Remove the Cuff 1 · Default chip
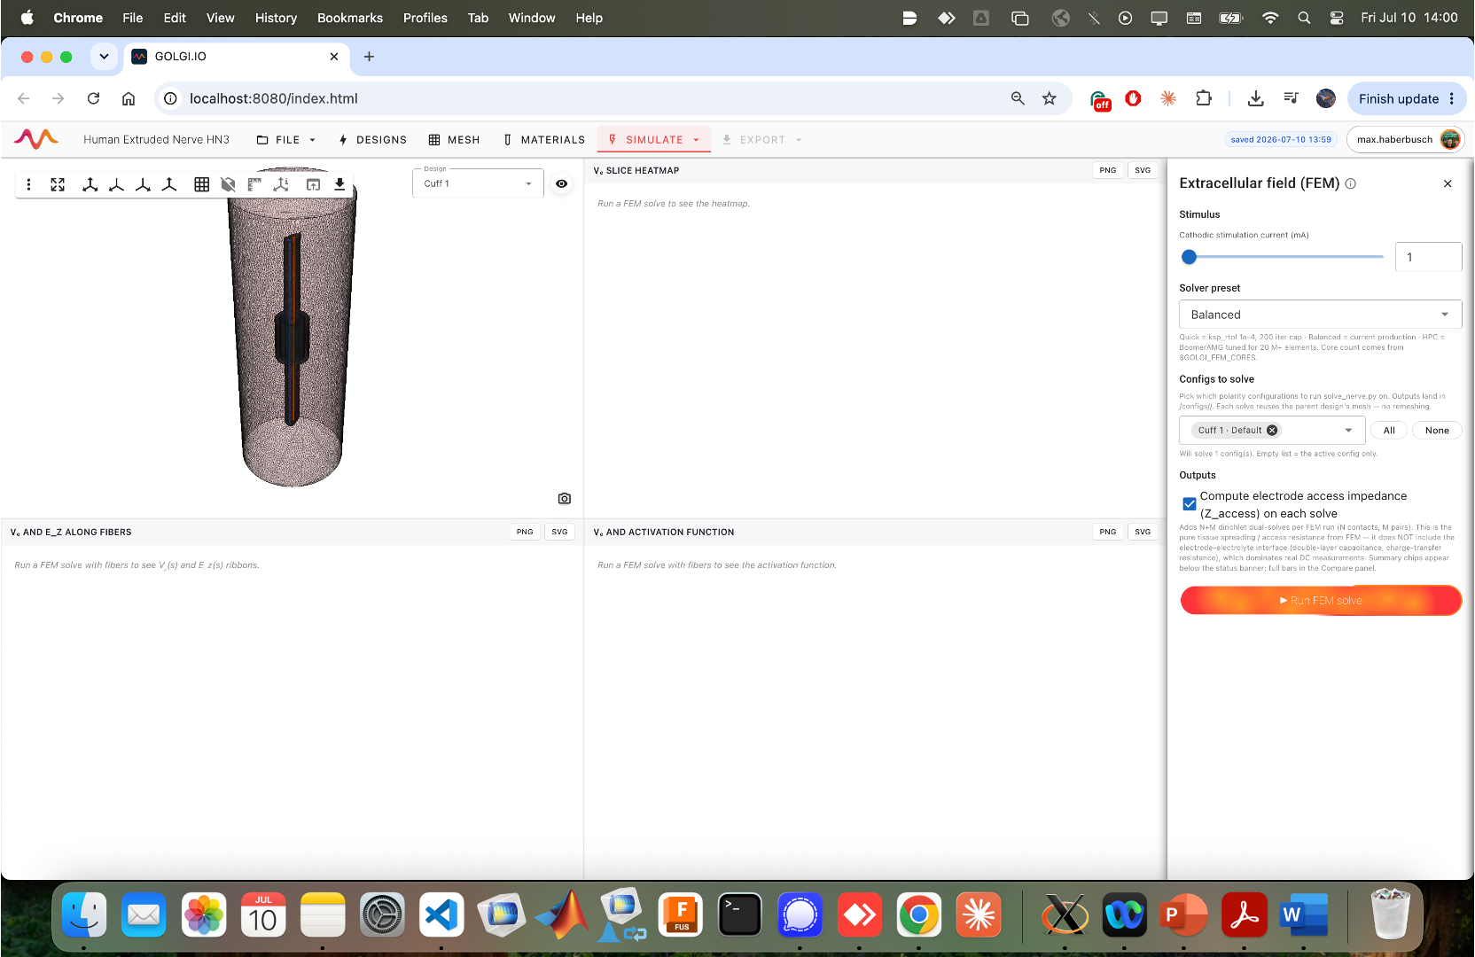Image resolution: width=1475 pixels, height=957 pixels. click(x=1272, y=431)
